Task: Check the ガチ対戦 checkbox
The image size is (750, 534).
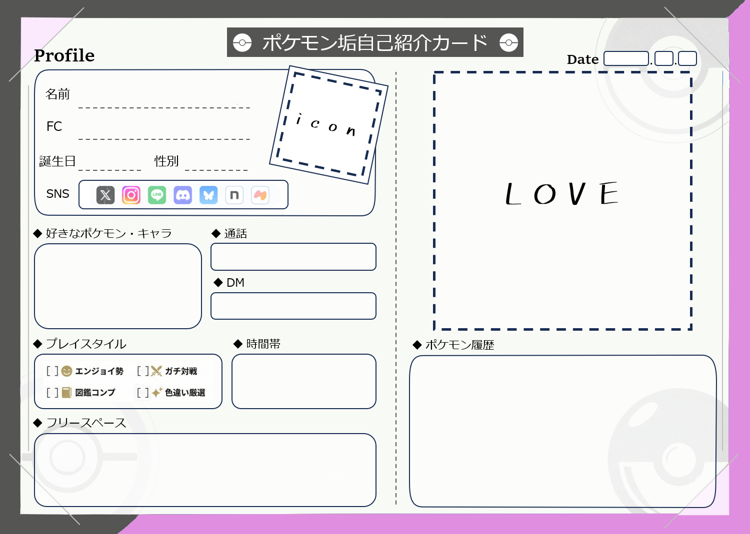Action: [x=143, y=371]
